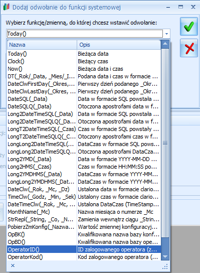
Task: Click the app icon in the title bar
Action: pos(7,7)
